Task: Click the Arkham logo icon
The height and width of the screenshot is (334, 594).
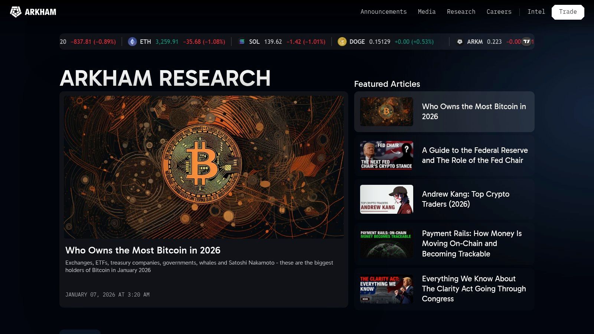Action: tap(16, 12)
